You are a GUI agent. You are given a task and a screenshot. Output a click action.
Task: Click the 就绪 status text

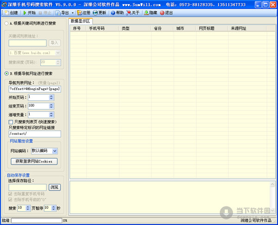[x=6, y=220]
